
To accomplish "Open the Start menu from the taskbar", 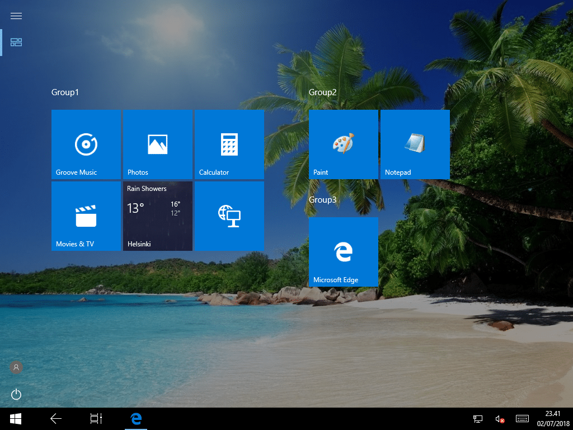I will point(15,418).
